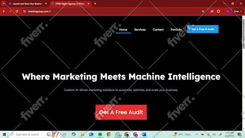The width and height of the screenshot is (245, 138).
Task: Close the Launch and Grow Your Business tab
Action: click(x=46, y=4)
